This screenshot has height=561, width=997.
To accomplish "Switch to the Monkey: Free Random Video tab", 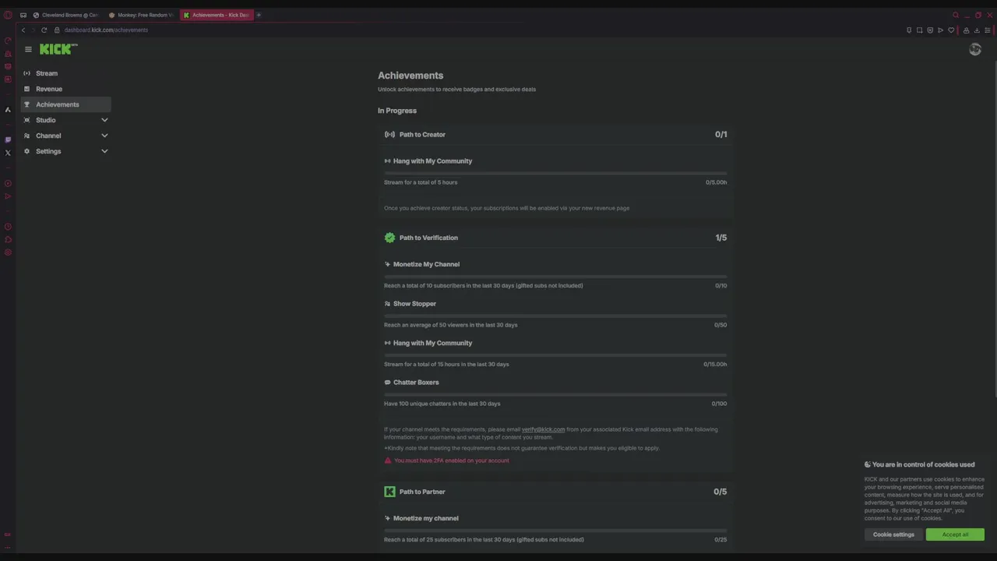I will tap(142, 15).
